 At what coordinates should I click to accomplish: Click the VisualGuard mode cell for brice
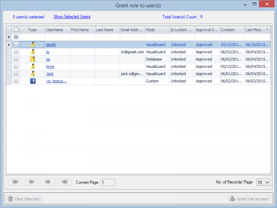tap(157, 66)
